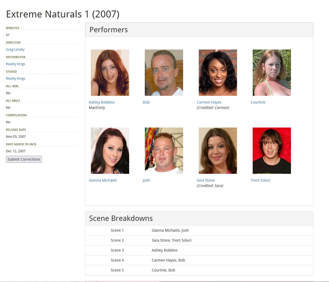This screenshot has width=329, height=282.
Task: Open Sara Stone performer name link
Action: [x=206, y=180]
